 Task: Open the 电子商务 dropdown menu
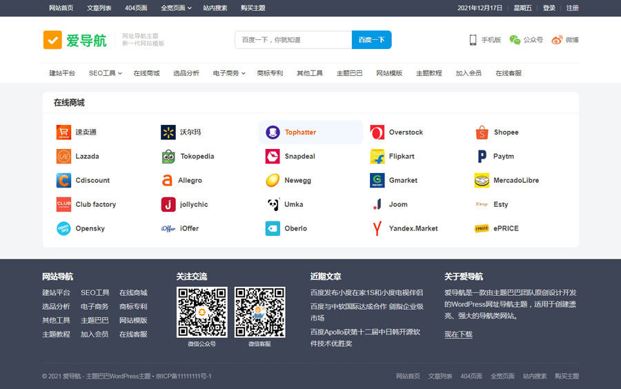228,73
